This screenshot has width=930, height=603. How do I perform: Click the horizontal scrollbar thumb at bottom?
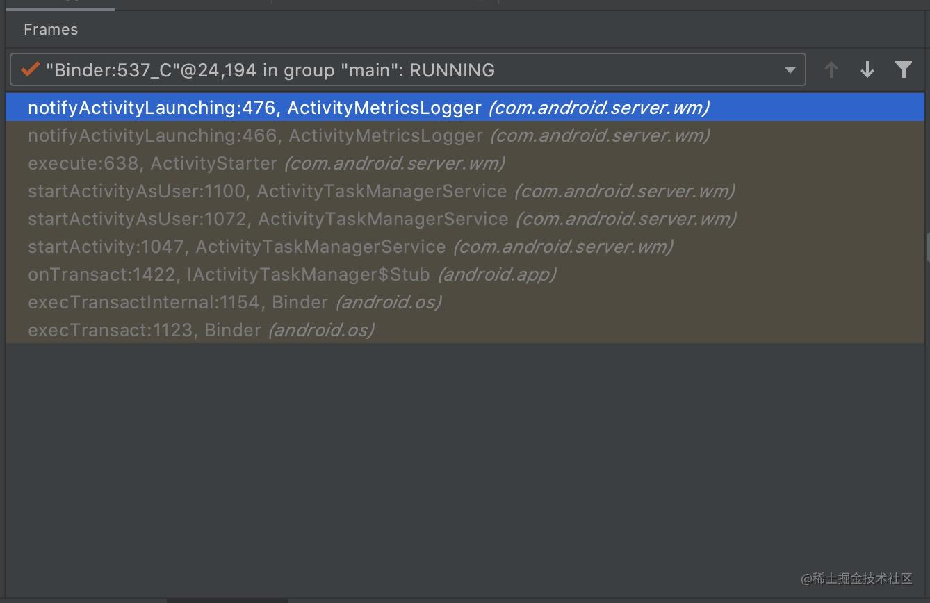(x=227, y=600)
